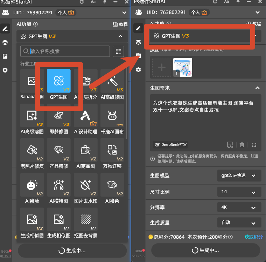Click the edit pencil icon in right panel sidebar
Viewport: 266px width, 262px height.
[x=139, y=28]
